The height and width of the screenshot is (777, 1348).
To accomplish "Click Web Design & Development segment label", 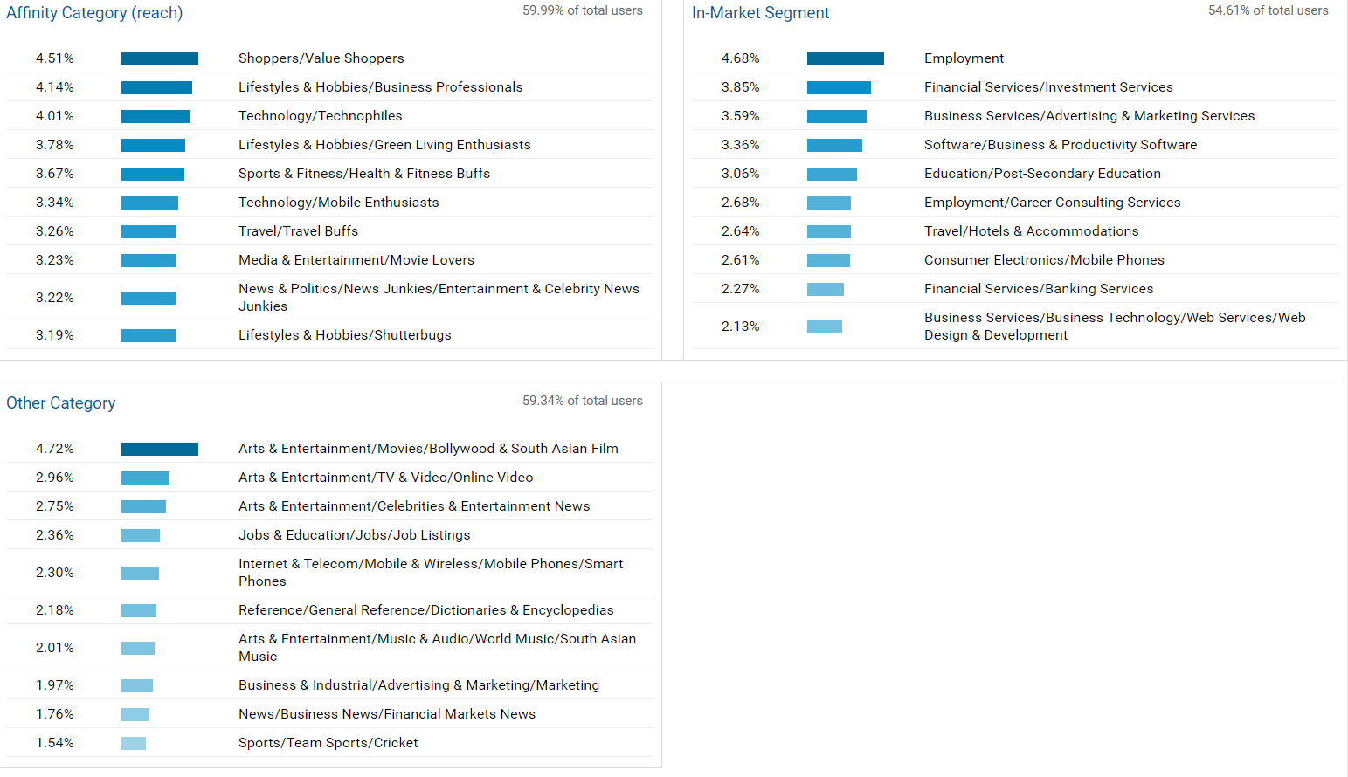I will (1115, 327).
